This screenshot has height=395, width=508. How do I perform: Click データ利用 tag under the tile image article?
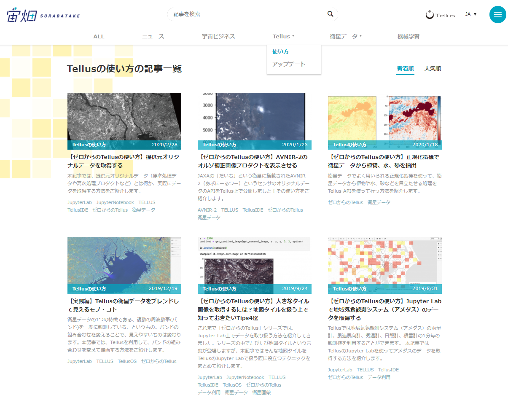click(209, 392)
